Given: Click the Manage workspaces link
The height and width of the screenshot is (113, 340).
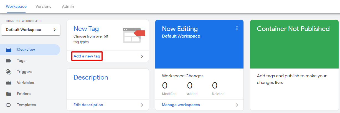Looking at the screenshot, I should pos(181,105).
